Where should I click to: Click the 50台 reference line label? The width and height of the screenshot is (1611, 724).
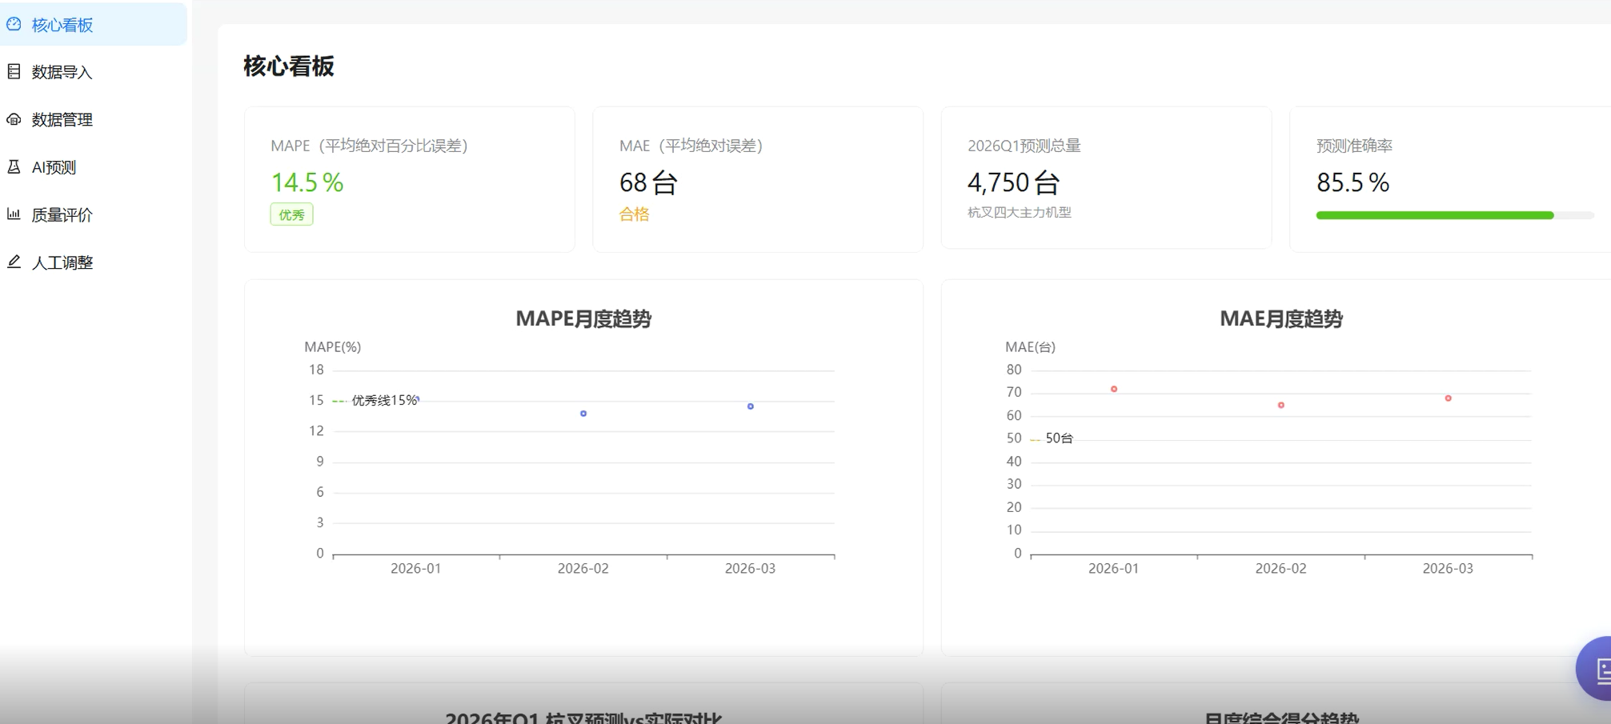pos(1059,438)
